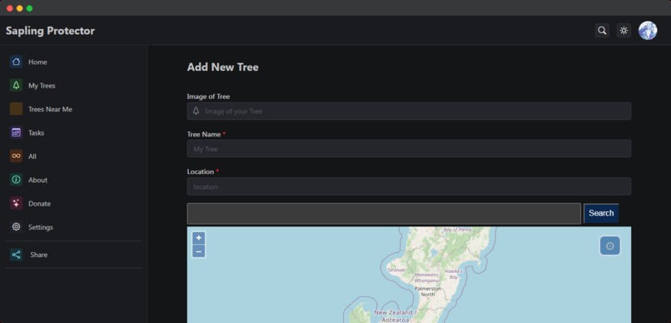Click the Image of Tree field label
Image resolution: width=671 pixels, height=323 pixels.
coord(208,97)
